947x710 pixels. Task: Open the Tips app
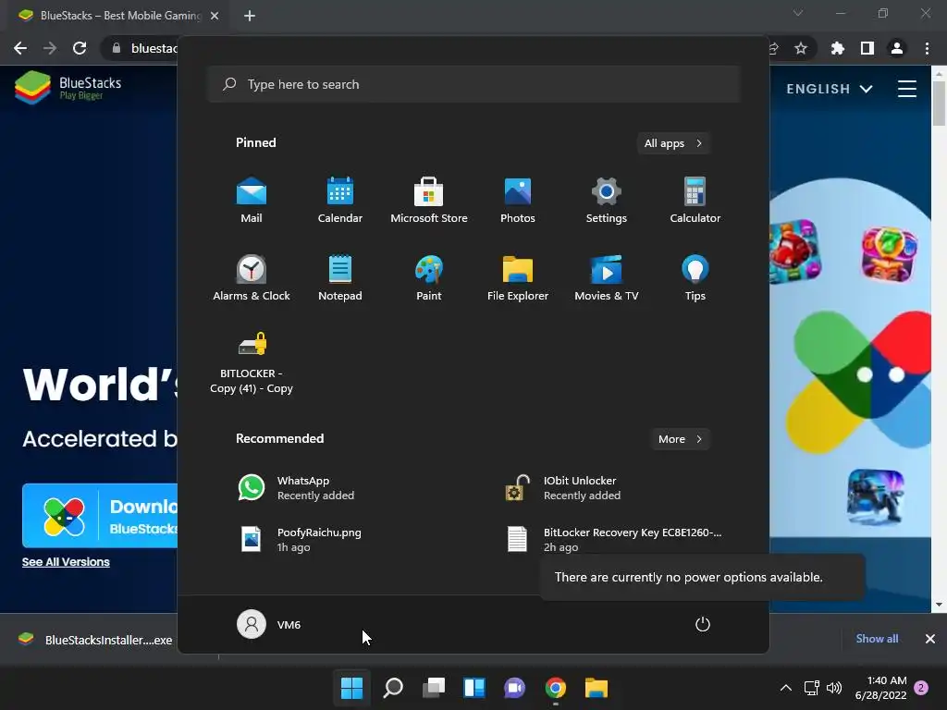coord(695,277)
